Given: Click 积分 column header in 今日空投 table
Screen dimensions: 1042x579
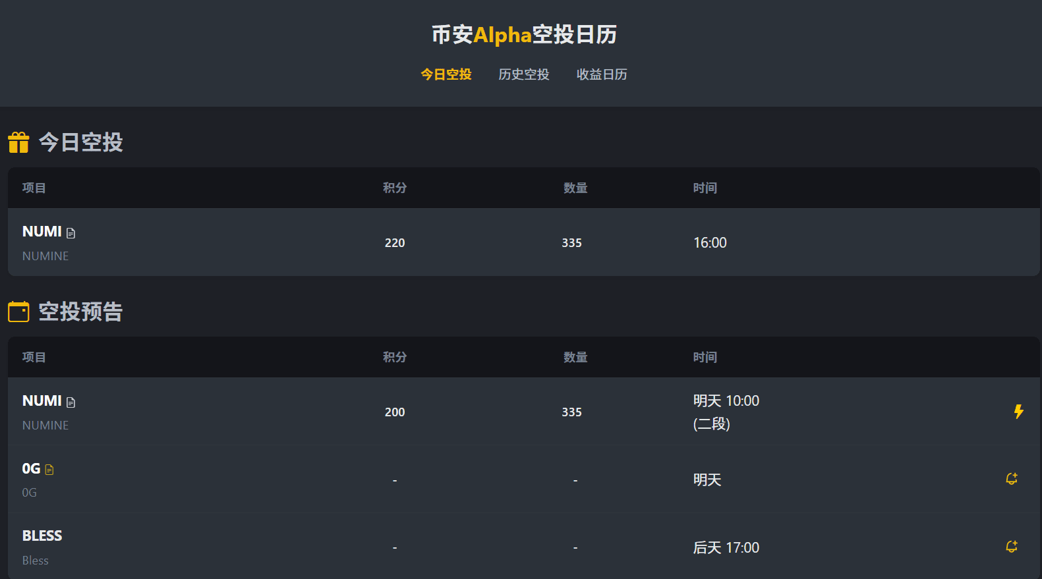Looking at the screenshot, I should pos(395,188).
